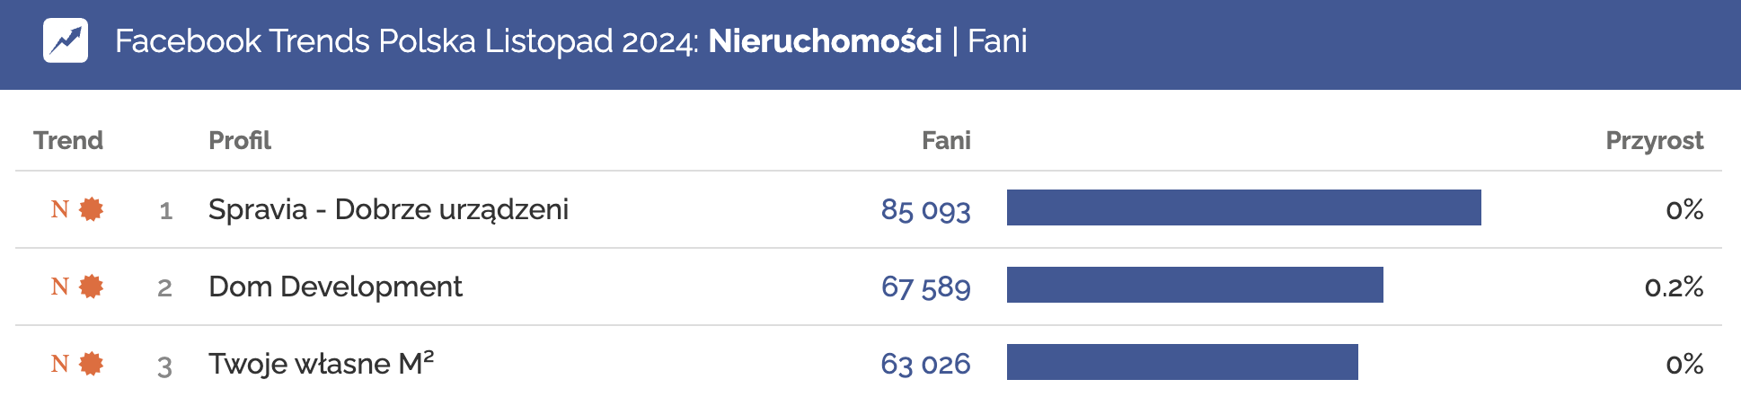Image resolution: width=1741 pixels, height=397 pixels.
Task: Click the 85 093 fan count
Action: pos(925,209)
